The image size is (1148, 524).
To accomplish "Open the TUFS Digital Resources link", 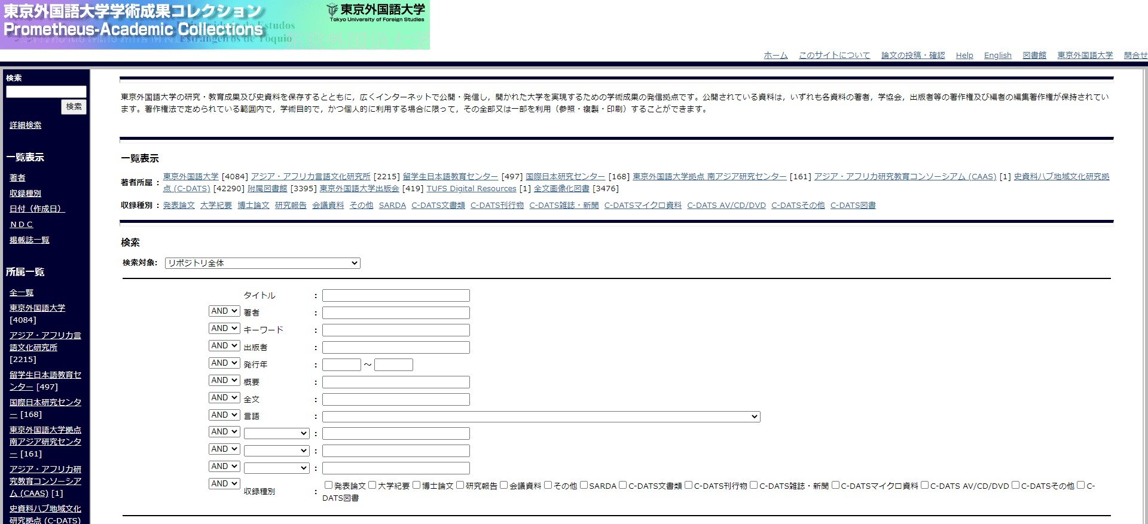I will pyautogui.click(x=471, y=189).
